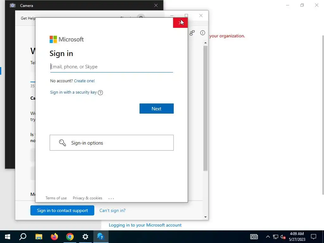Open the security key help question icon
This screenshot has width=324, height=243.
tap(100, 93)
